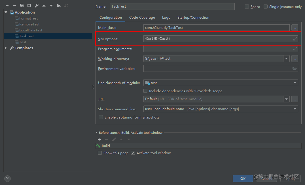Move before-launch task down
This screenshot has width=305, height=185.
click(129, 139)
